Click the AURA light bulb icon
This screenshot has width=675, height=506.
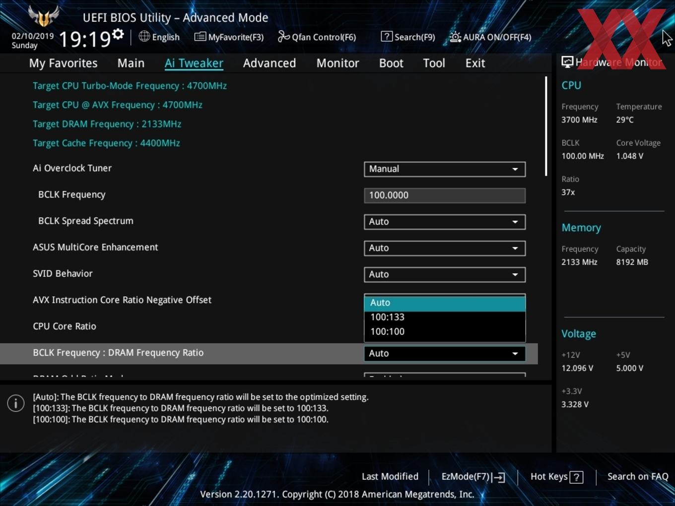(455, 37)
